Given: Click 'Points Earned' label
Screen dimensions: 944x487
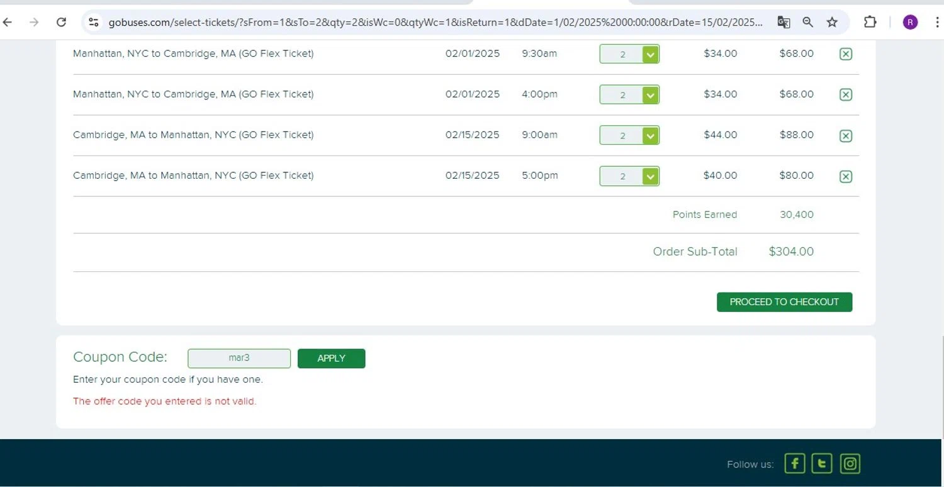Looking at the screenshot, I should tap(705, 215).
